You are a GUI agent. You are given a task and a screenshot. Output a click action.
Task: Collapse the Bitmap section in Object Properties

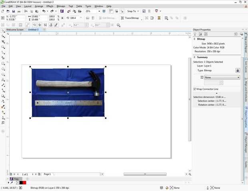(194, 39)
